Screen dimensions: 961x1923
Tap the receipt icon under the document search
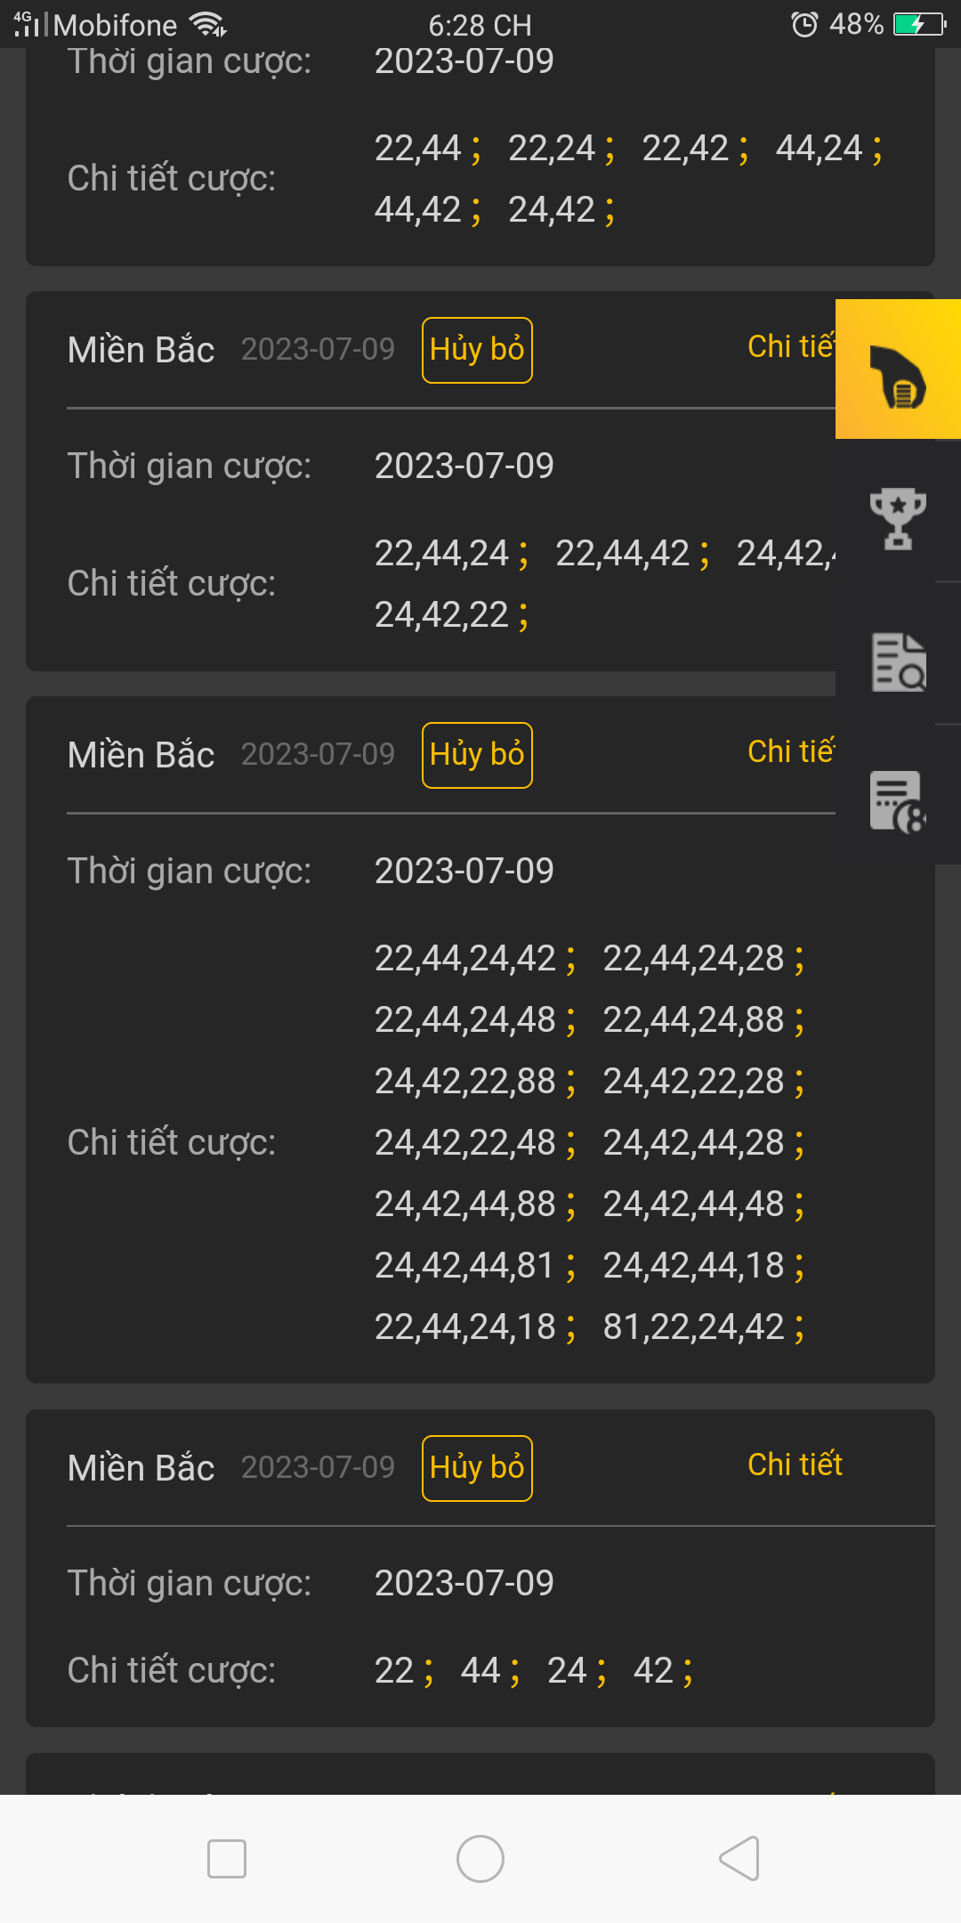pyautogui.click(x=898, y=801)
